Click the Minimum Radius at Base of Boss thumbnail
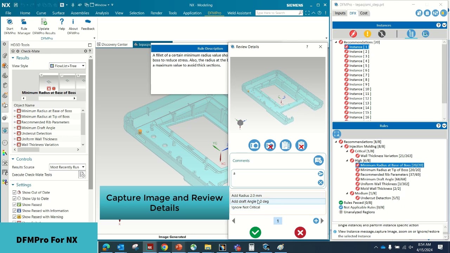The width and height of the screenshot is (450, 253). pyautogui.click(x=49, y=82)
